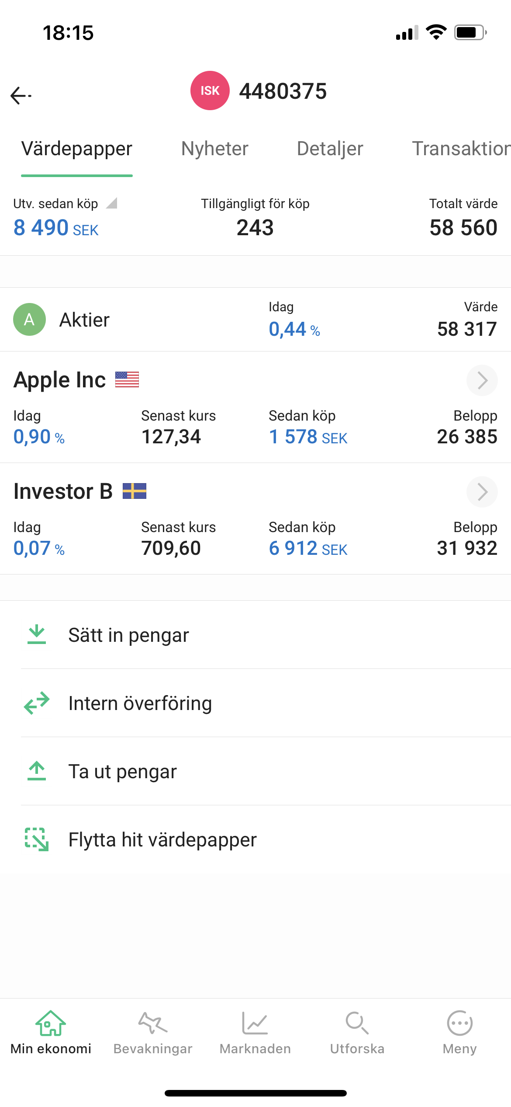Open the Bevakningar pin icon
The image size is (511, 1107).
click(153, 1023)
